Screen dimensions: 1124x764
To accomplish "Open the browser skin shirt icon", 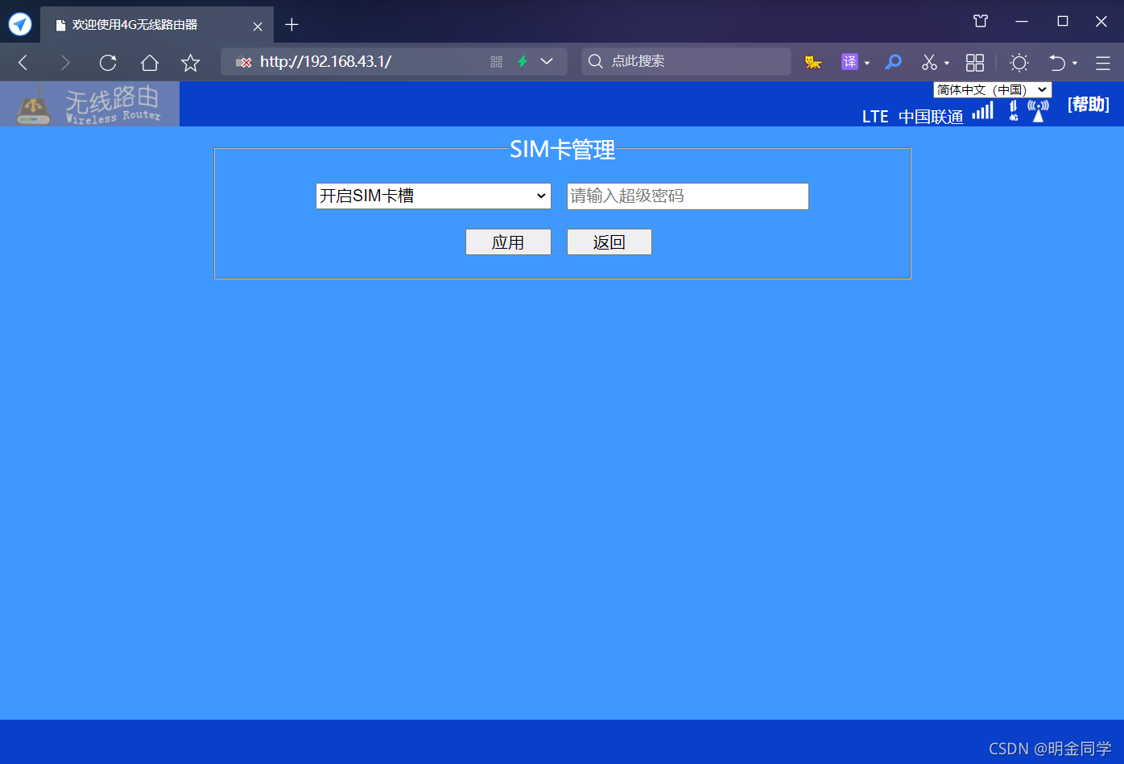I will point(981,22).
